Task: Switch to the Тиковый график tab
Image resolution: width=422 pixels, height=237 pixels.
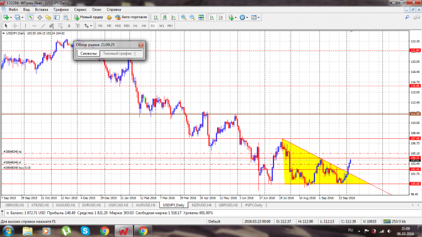Action: tap(117, 53)
